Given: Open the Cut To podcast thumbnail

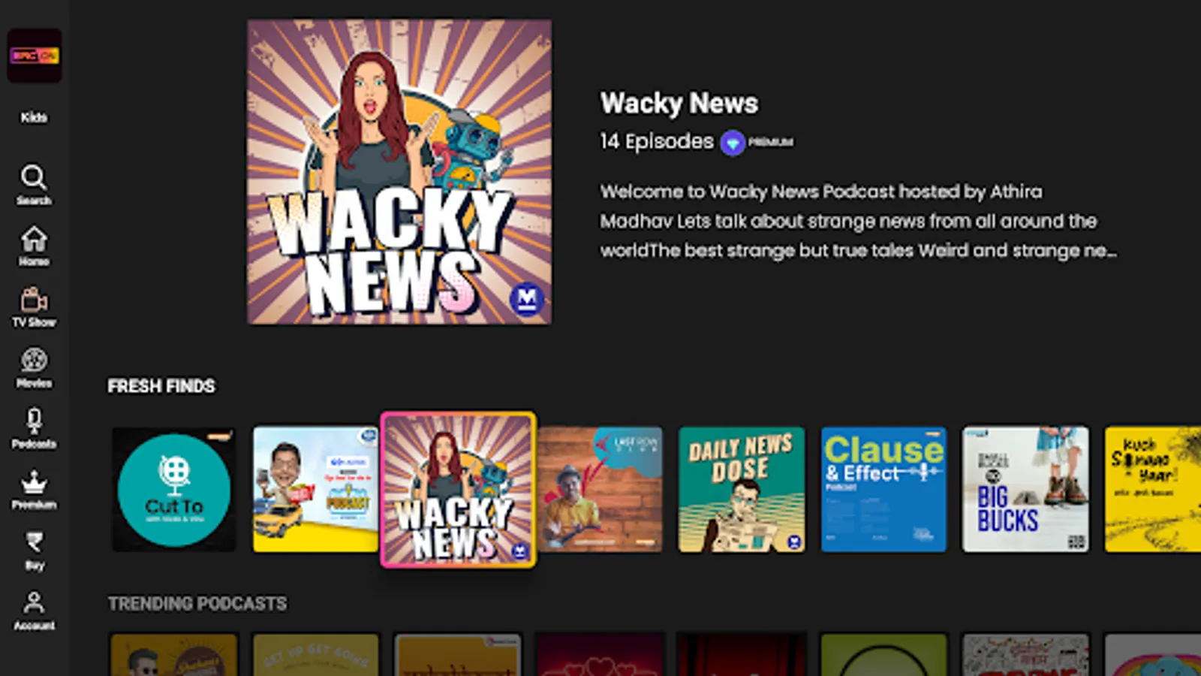Looking at the screenshot, I should tap(174, 490).
